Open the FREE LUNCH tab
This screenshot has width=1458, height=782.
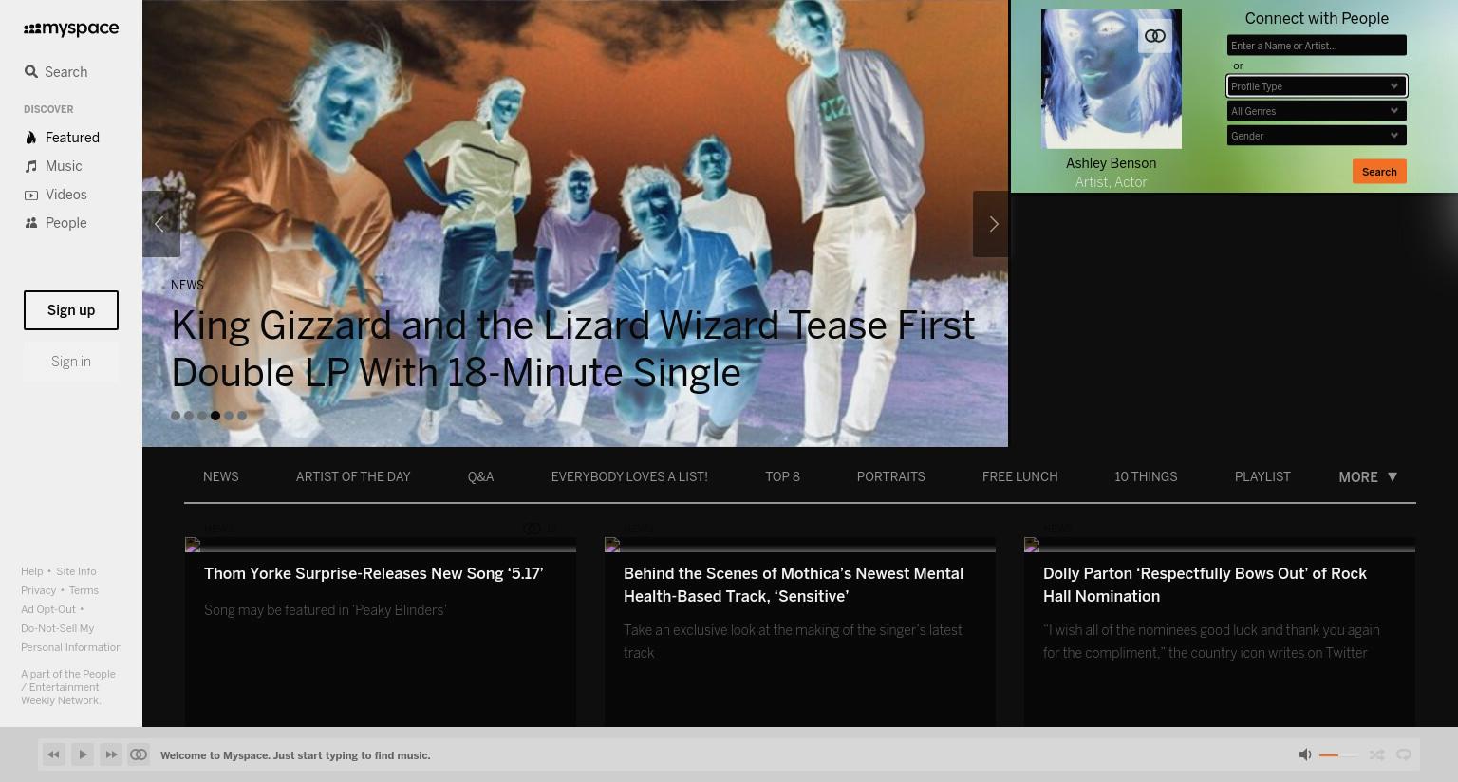(x=1019, y=477)
